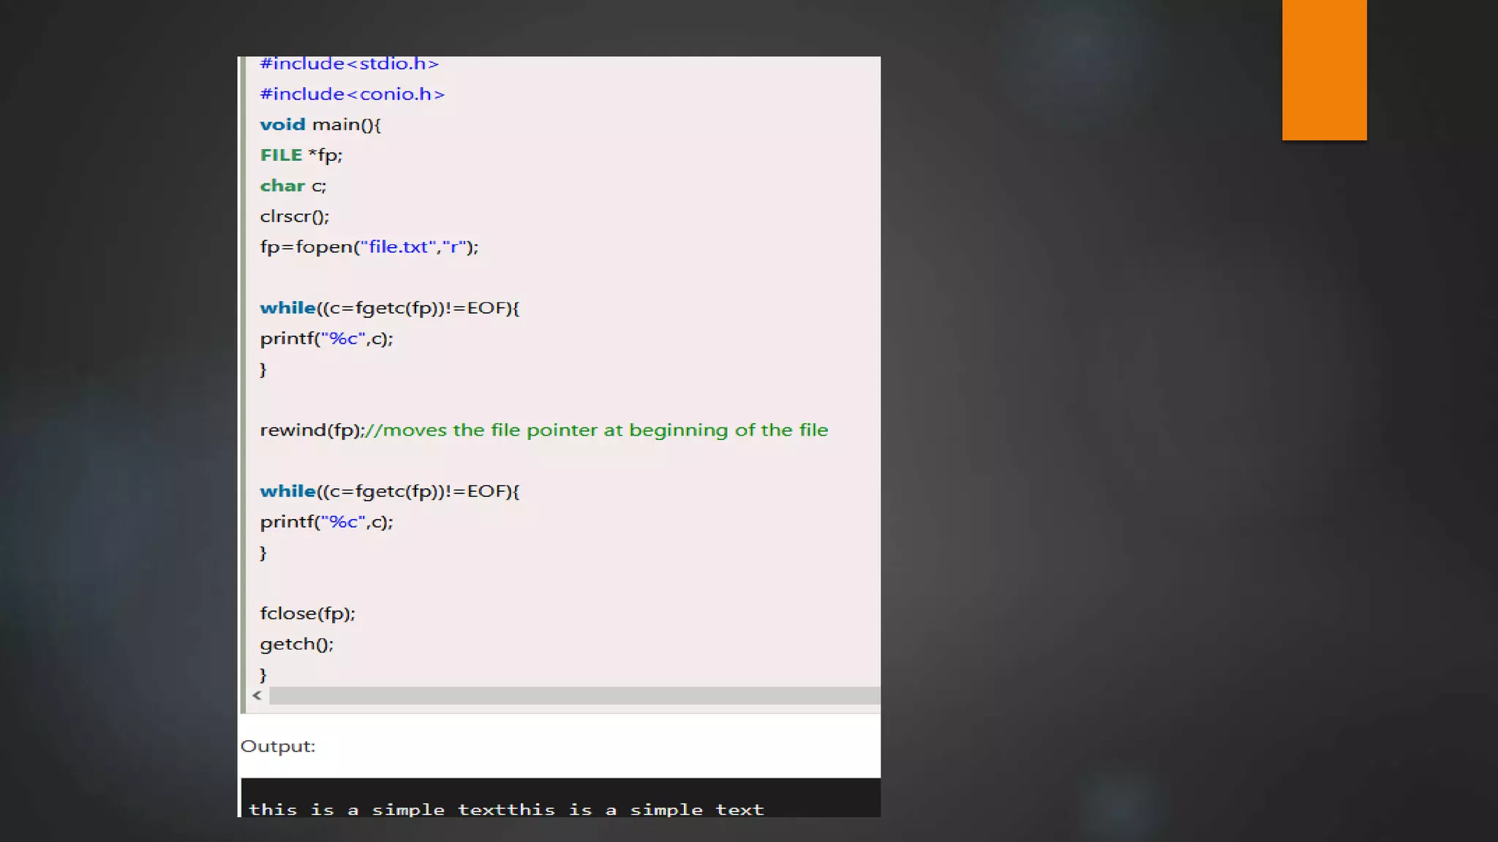Click the green comment about moving file pointer

(x=596, y=431)
